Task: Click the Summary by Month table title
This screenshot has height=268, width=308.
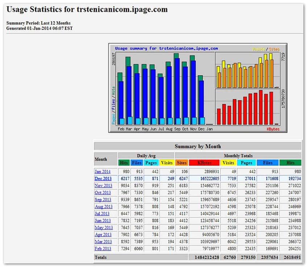Action: pyautogui.click(x=197, y=146)
